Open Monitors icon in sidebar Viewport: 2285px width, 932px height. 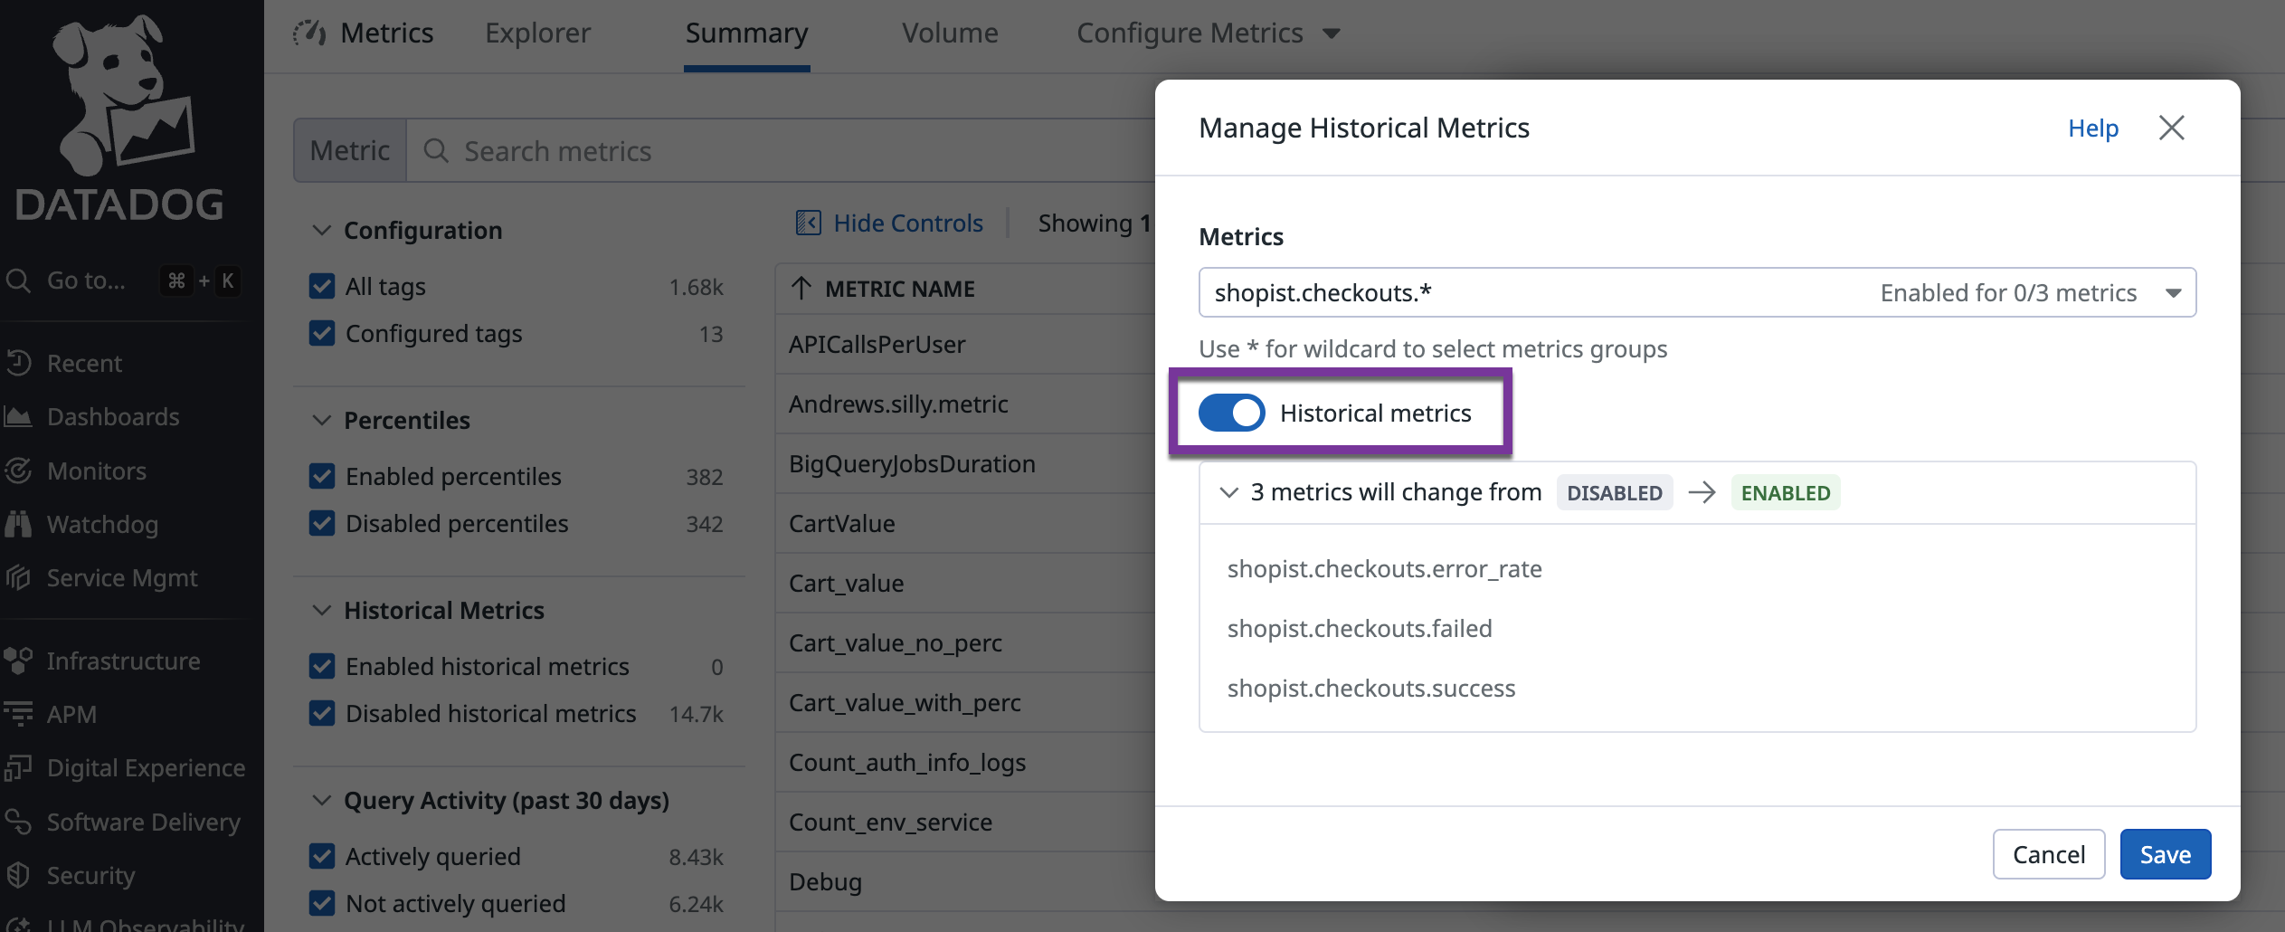(18, 471)
